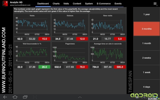Tap the screenshot capture icon in navigation bar
This screenshot has height=100, width=160.
[35, 97]
